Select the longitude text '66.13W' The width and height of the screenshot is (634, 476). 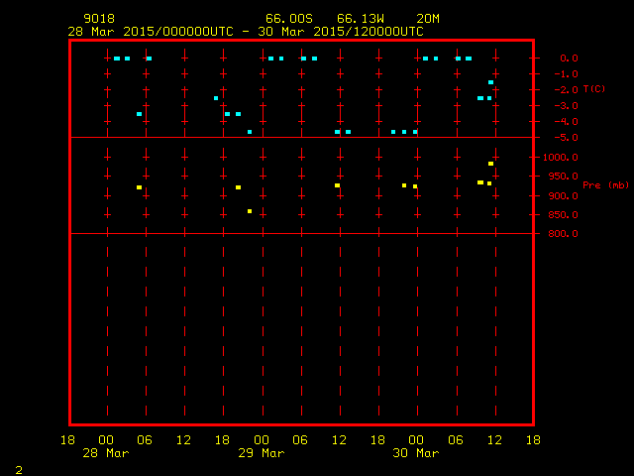[361, 19]
